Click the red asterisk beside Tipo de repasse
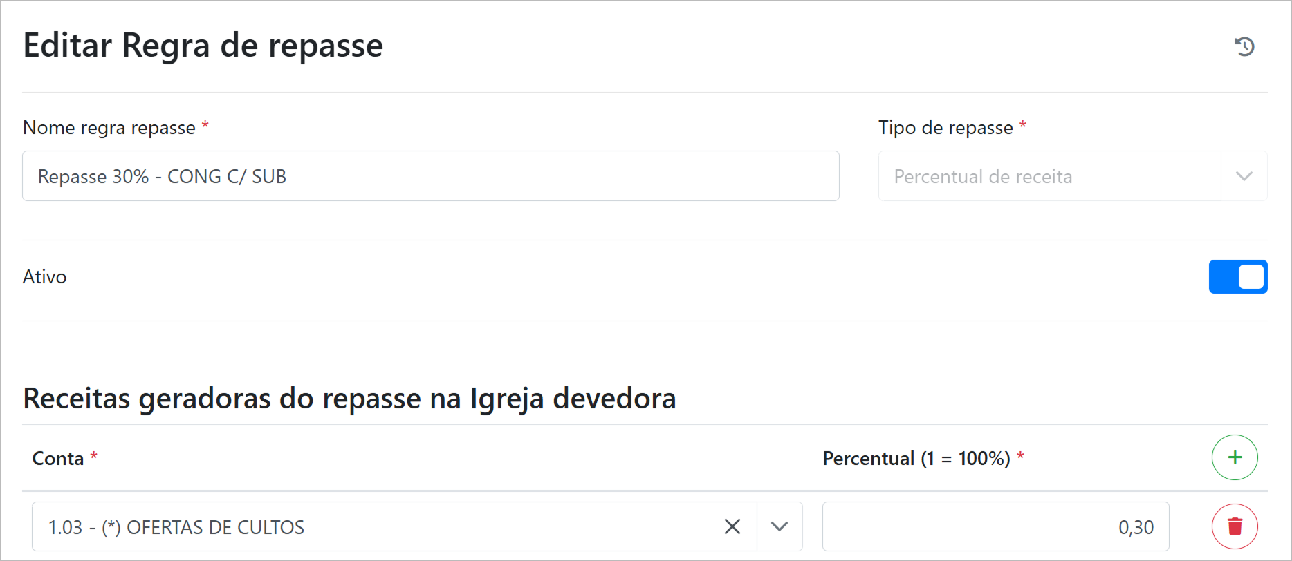The image size is (1292, 561). pos(1022,125)
